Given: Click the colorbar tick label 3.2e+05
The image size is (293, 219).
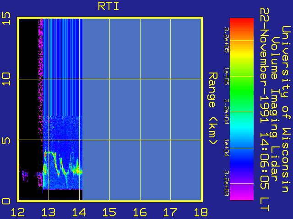Looking at the screenshot, I should point(227,40).
